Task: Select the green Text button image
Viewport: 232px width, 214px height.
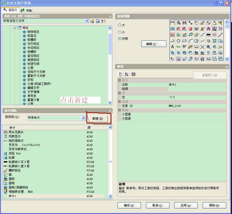Action: (178, 47)
